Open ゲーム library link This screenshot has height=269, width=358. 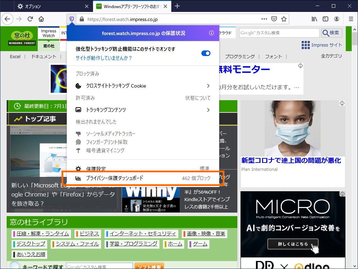click(x=200, y=244)
